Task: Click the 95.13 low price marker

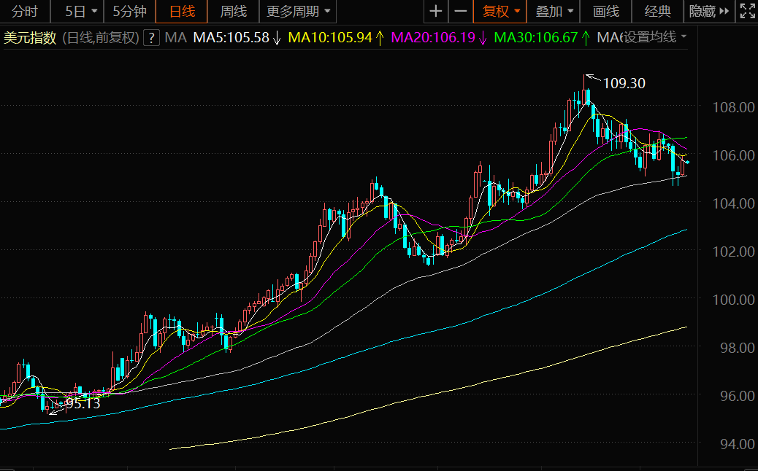Action: point(83,403)
